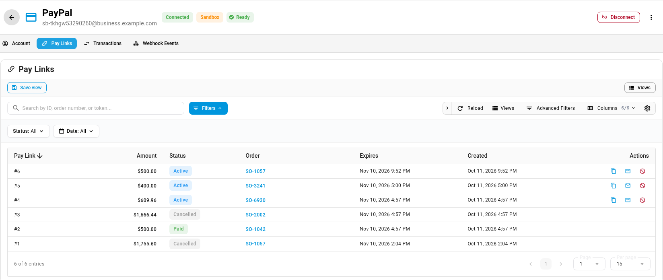Sort by the Order column header
The height and width of the screenshot is (280, 663).
(x=253, y=156)
